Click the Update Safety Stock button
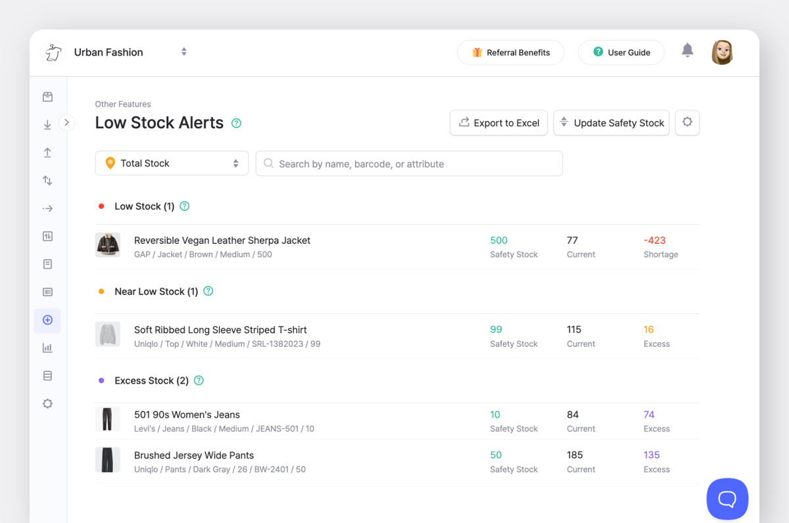 point(611,122)
